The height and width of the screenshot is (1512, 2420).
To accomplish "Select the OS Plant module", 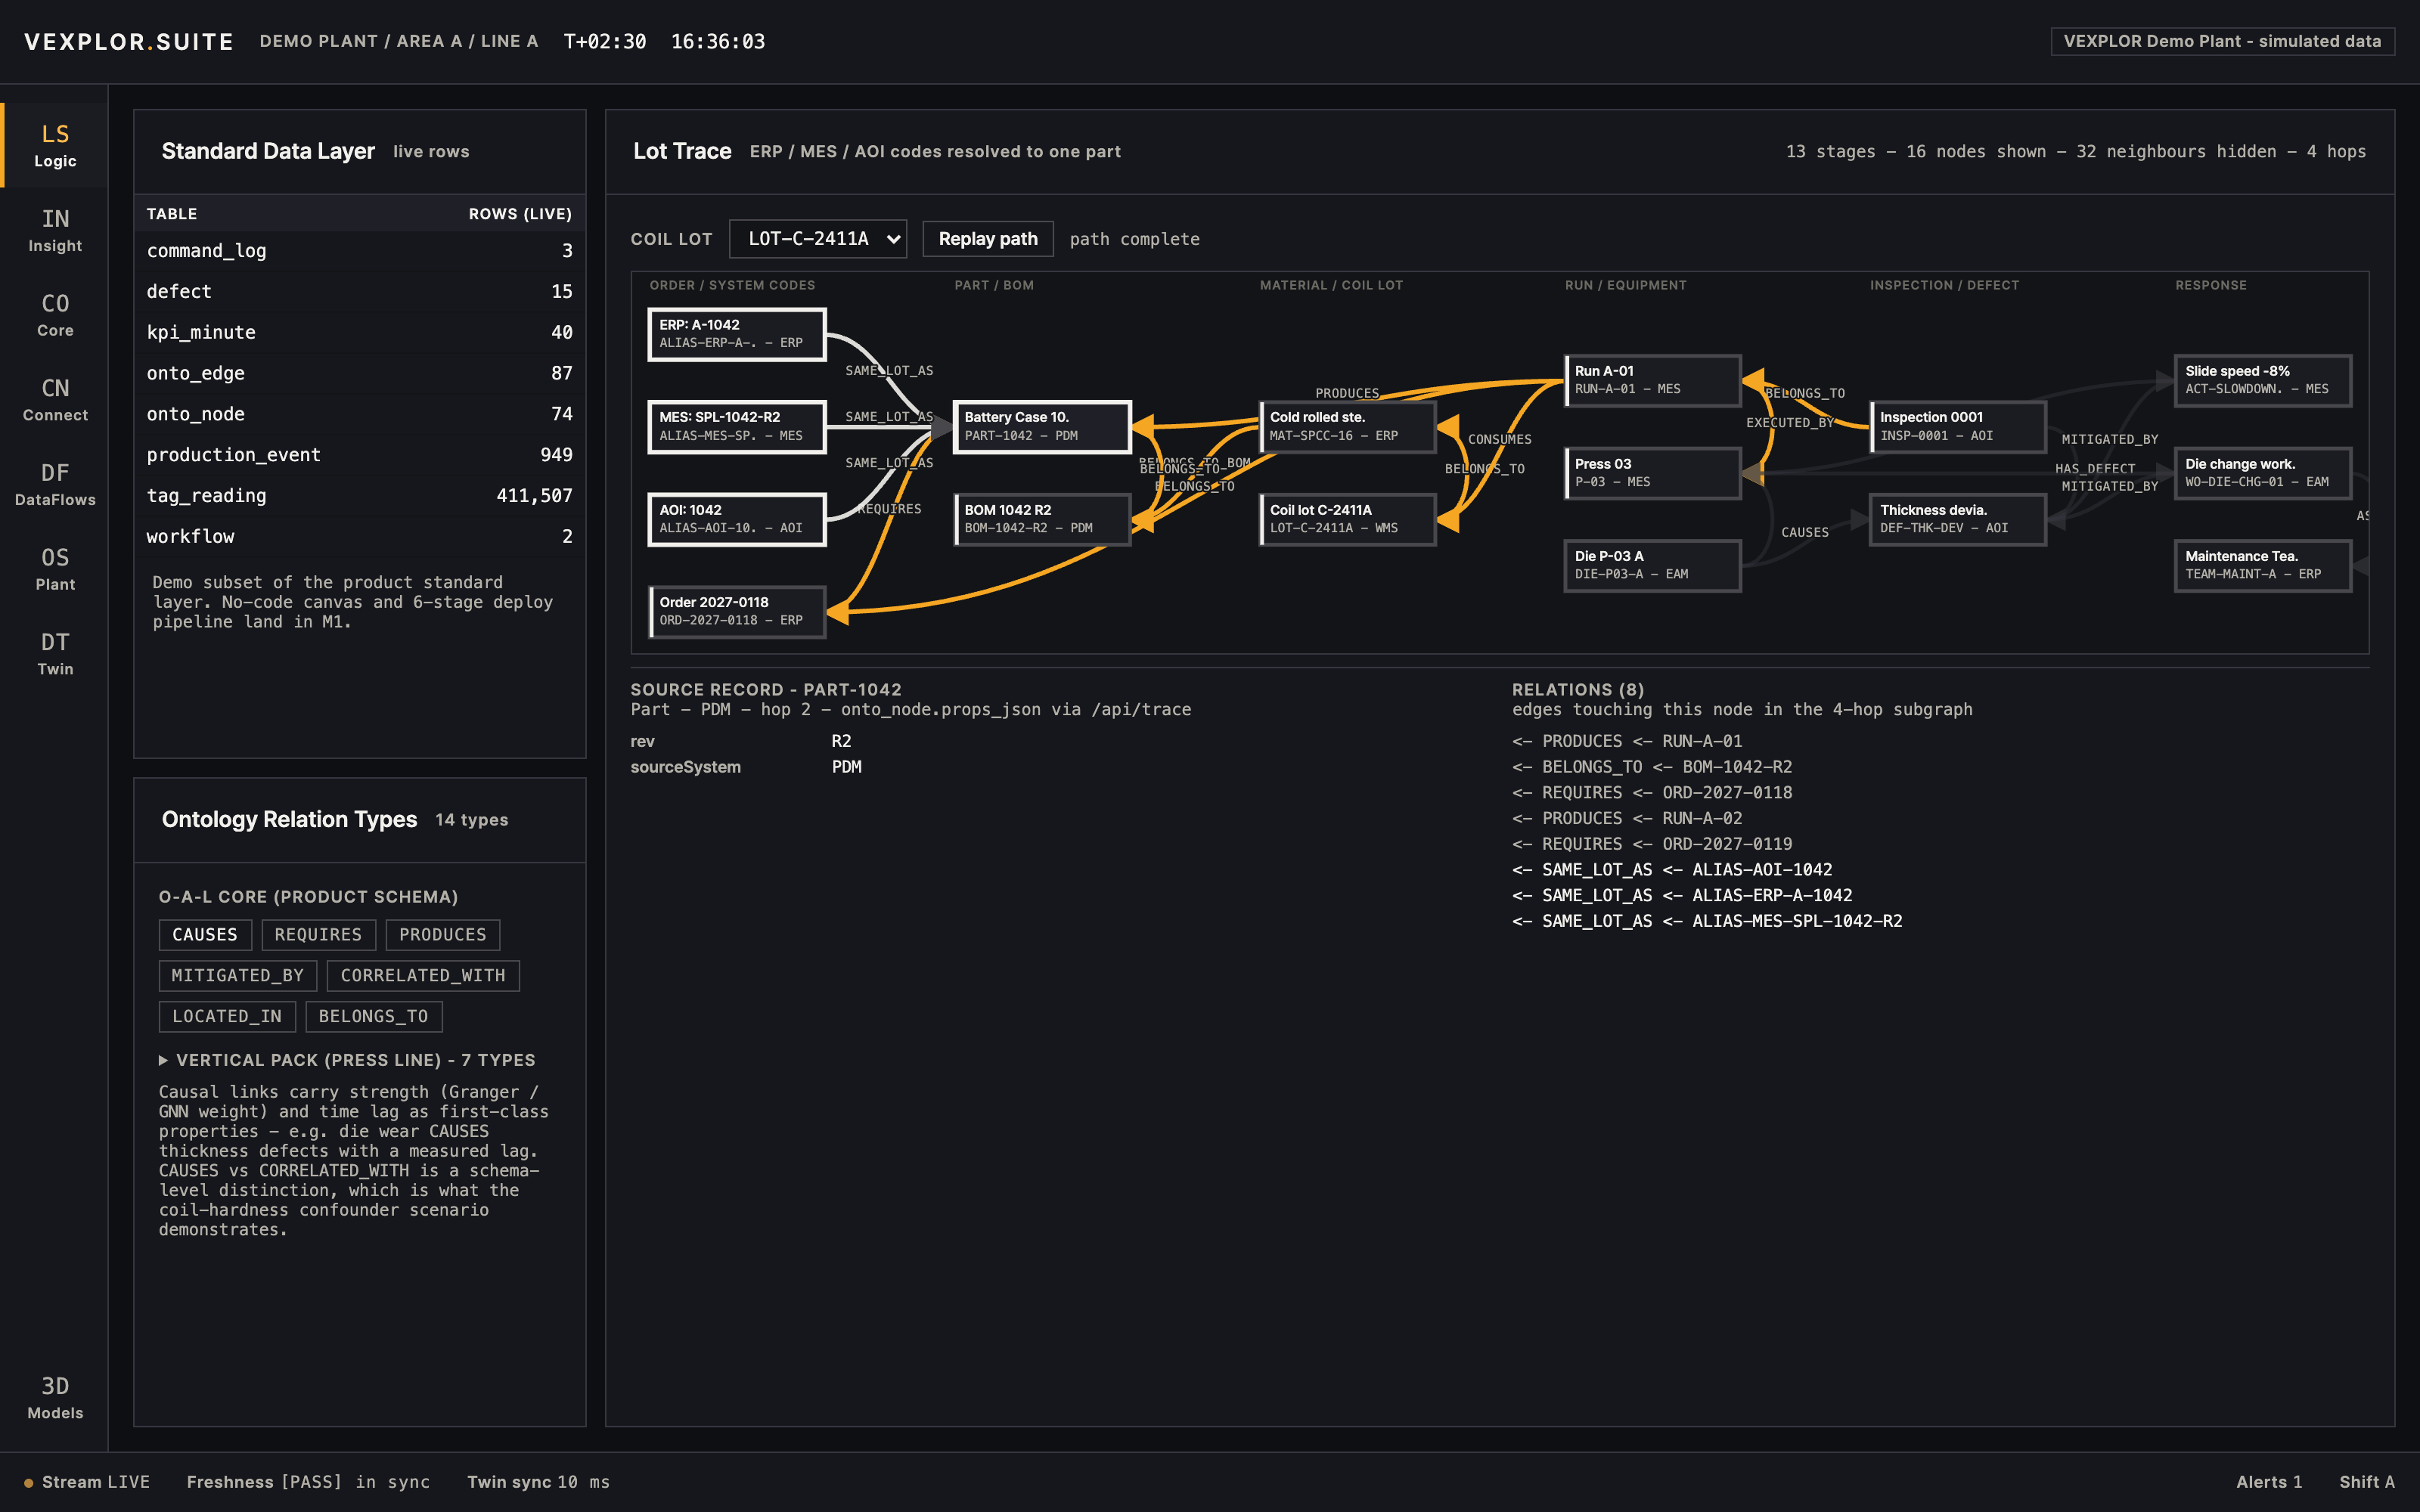I will point(55,569).
